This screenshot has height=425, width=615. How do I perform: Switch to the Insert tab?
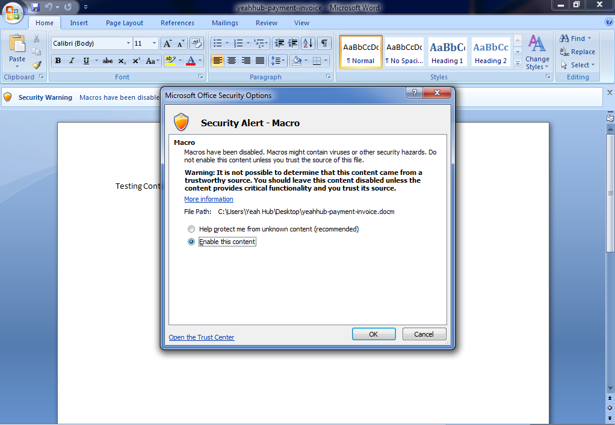(x=79, y=23)
